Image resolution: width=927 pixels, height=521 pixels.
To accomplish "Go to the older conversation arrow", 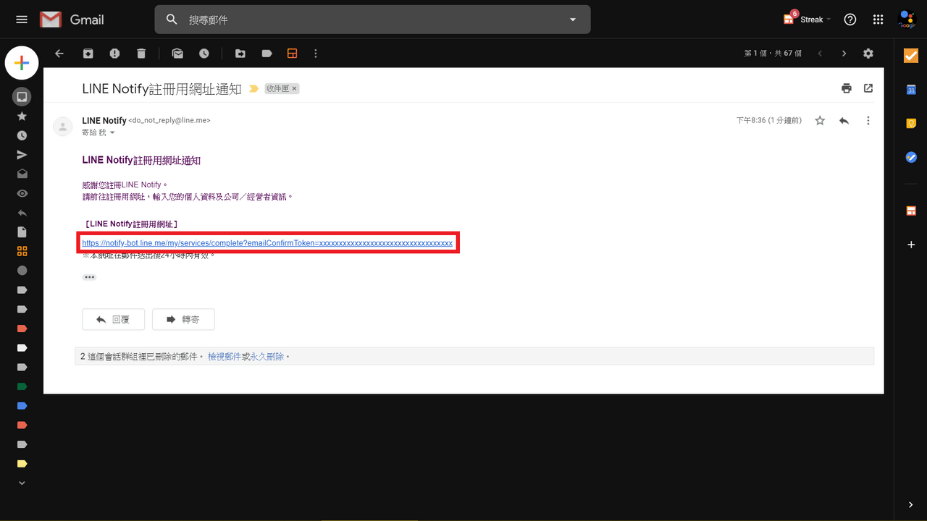I will click(x=844, y=54).
